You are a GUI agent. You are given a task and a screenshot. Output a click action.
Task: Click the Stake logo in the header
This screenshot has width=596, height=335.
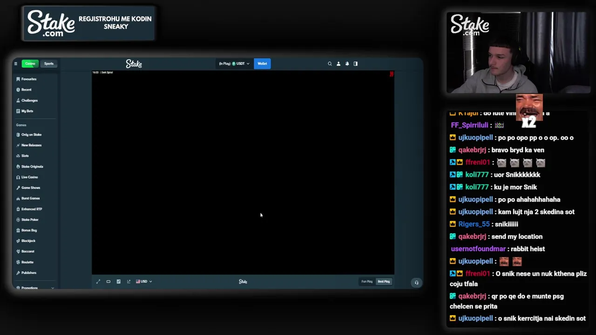pos(134,64)
